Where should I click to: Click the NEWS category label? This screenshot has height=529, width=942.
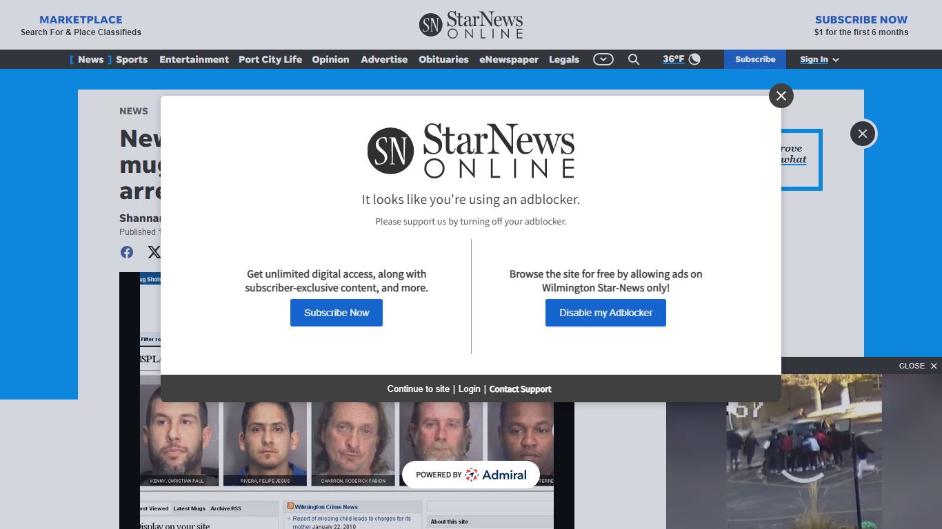click(x=134, y=111)
